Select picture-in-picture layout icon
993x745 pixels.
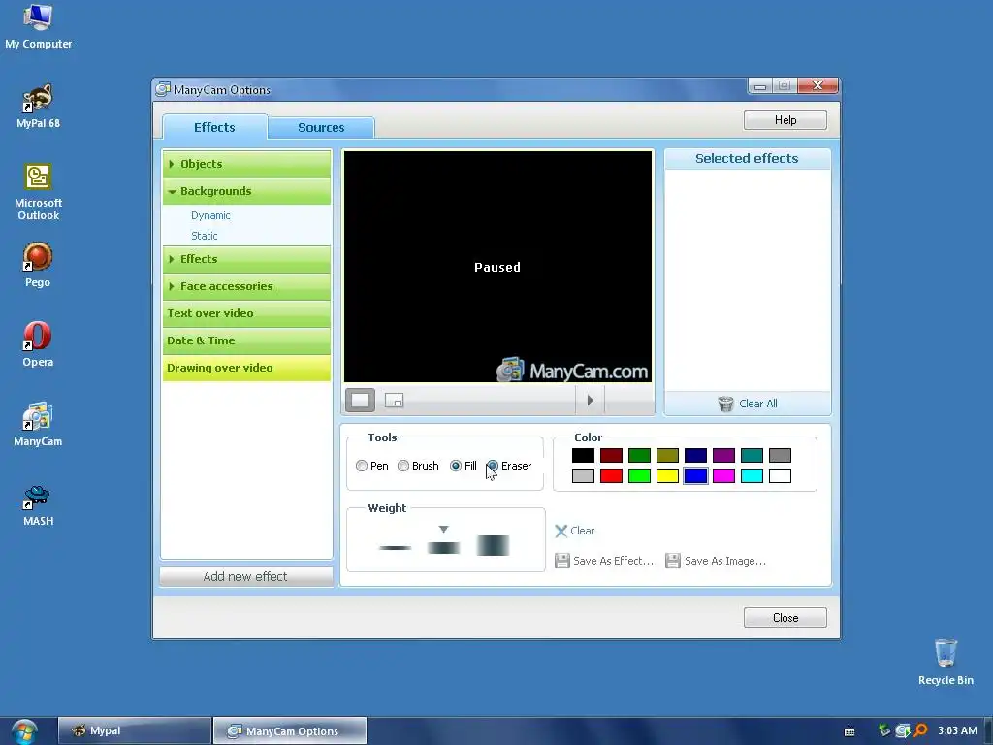tap(394, 401)
